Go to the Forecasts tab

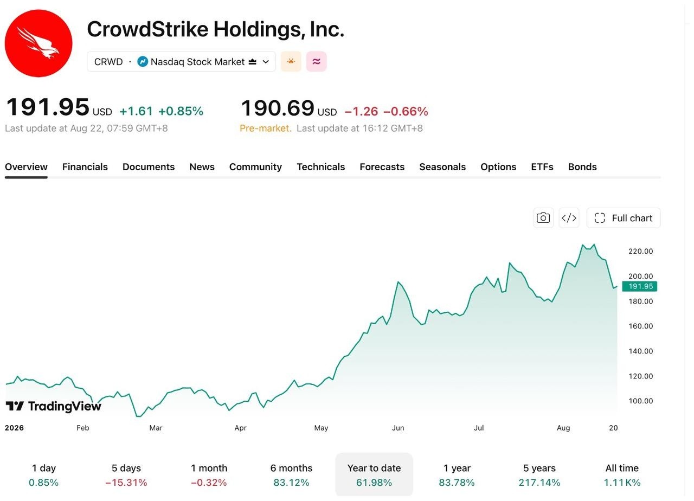(x=382, y=167)
